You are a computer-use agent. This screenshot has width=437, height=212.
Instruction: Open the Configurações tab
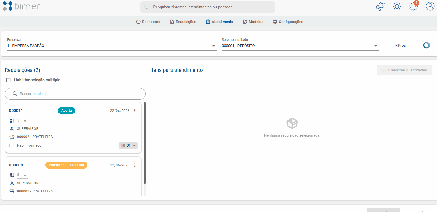tap(288, 22)
